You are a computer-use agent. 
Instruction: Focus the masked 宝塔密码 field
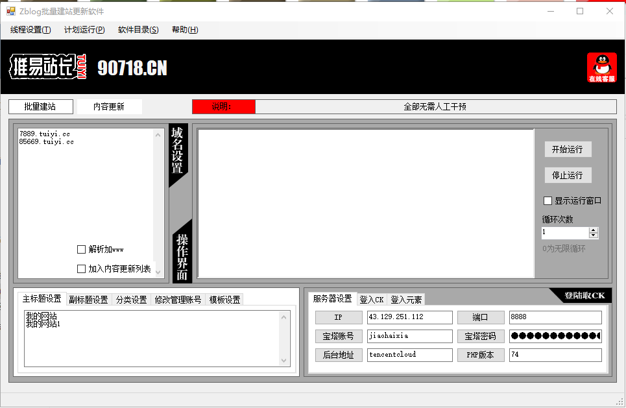click(555, 336)
